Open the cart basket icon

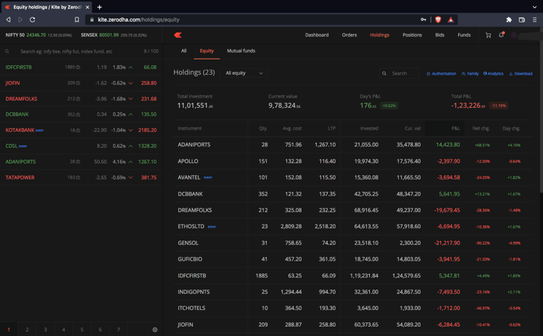coord(489,35)
